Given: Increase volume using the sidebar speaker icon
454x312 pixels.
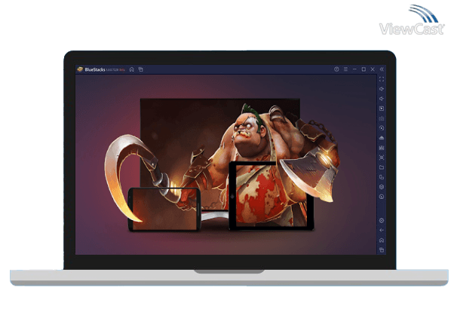Looking at the screenshot, I should [x=382, y=89].
